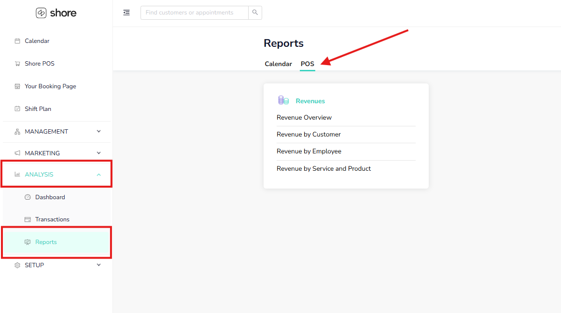Click the Calendar icon in sidebar

click(17, 41)
